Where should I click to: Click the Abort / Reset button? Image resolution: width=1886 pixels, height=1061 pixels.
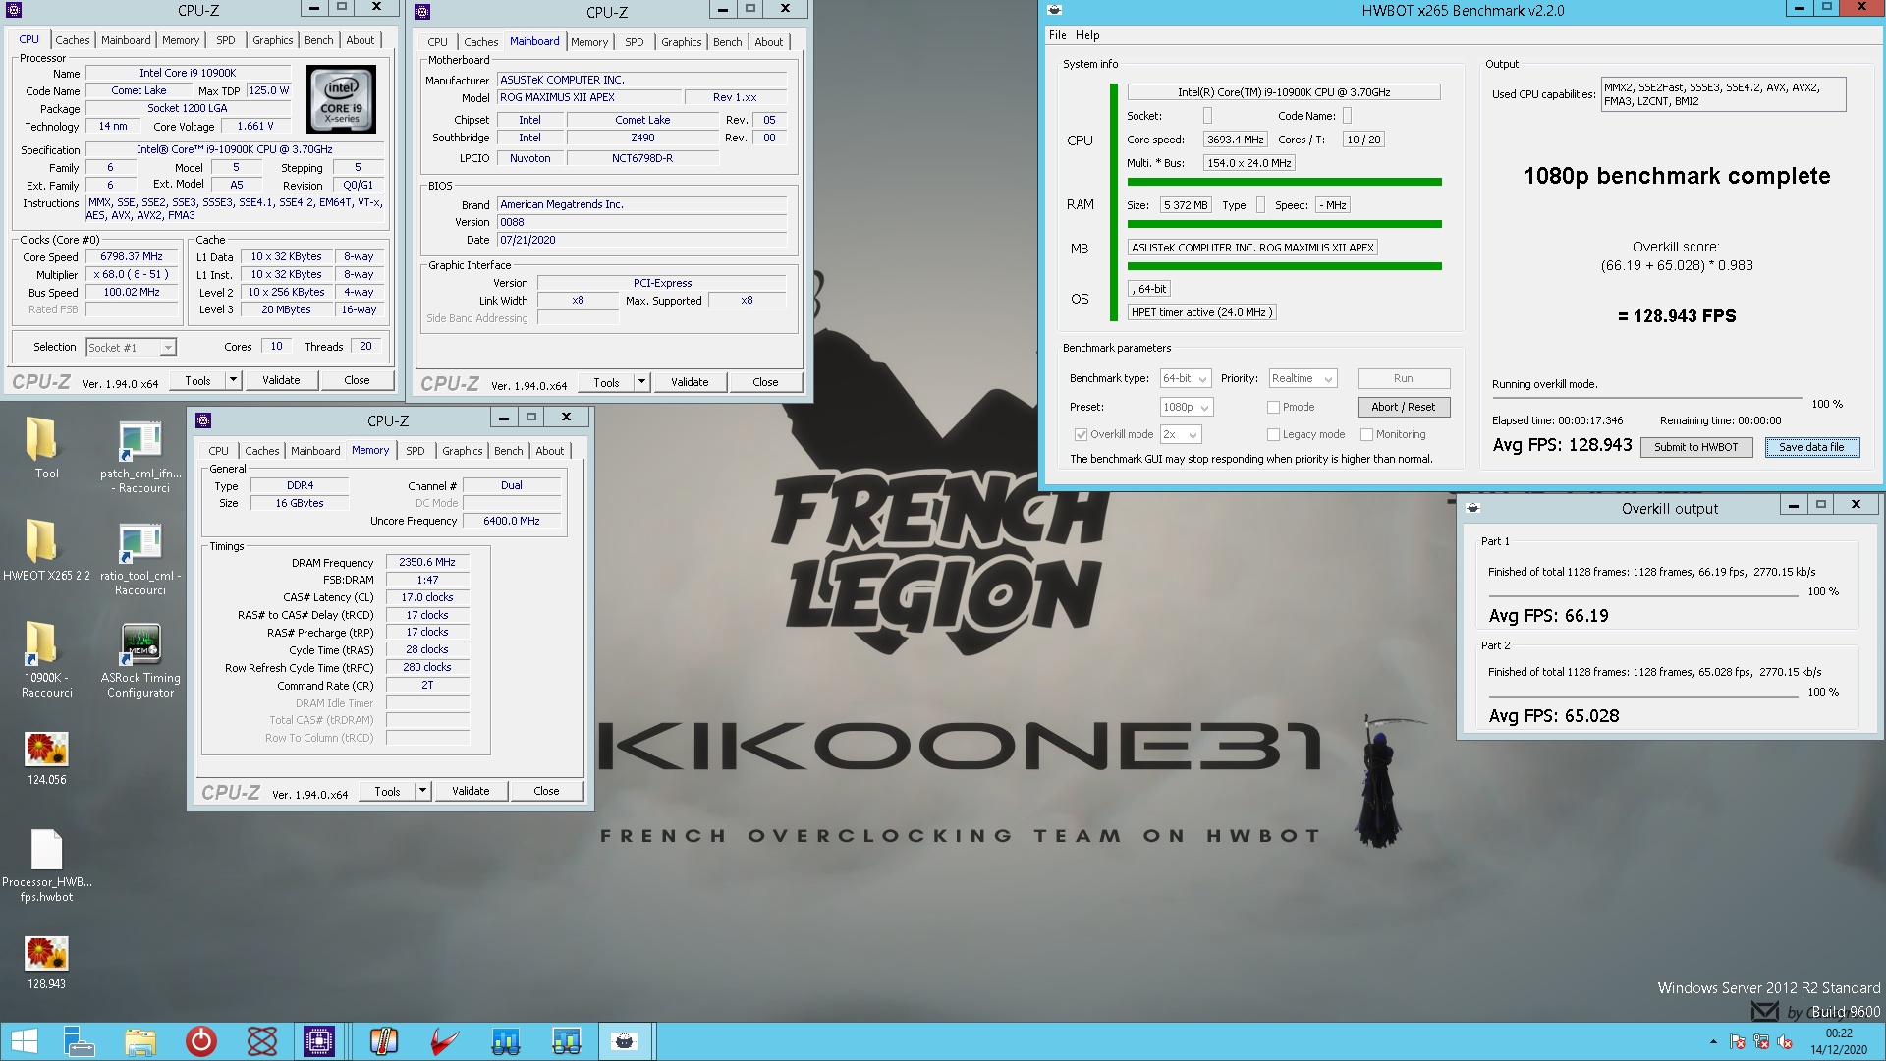click(x=1403, y=407)
